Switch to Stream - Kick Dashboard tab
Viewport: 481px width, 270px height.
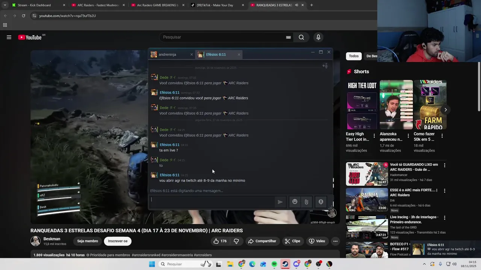tap(38, 5)
